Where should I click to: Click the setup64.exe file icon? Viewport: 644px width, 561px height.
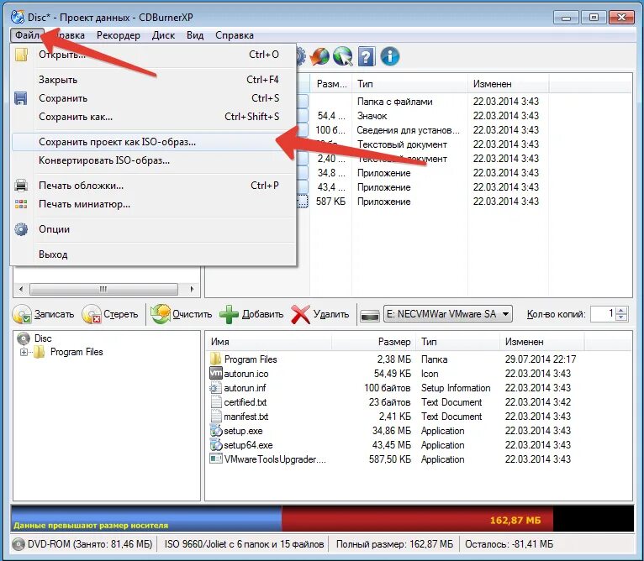[215, 445]
